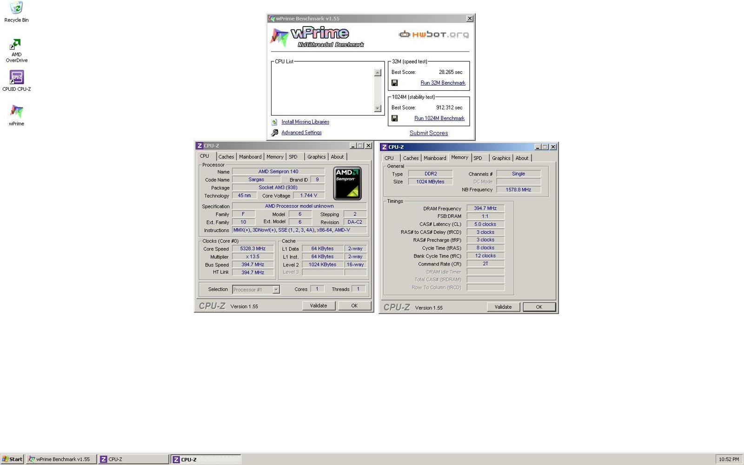744x465 pixels.
Task: Click Install Missing Libraries link
Action: (305, 122)
